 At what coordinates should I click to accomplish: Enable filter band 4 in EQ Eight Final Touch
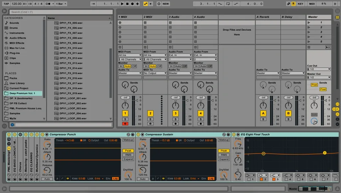[x=286, y=178]
